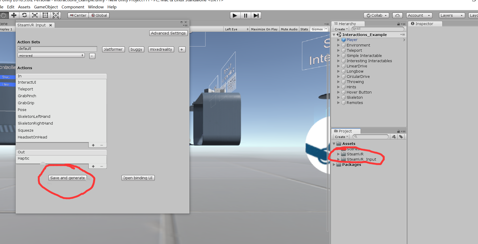Open the Component menu
The image size is (478, 244).
pyautogui.click(x=73, y=7)
